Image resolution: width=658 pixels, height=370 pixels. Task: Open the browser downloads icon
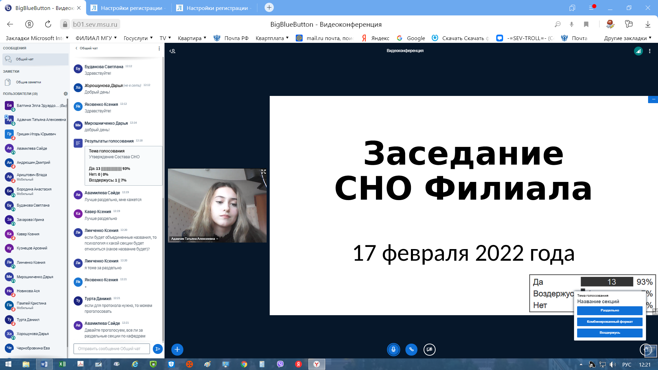click(648, 24)
